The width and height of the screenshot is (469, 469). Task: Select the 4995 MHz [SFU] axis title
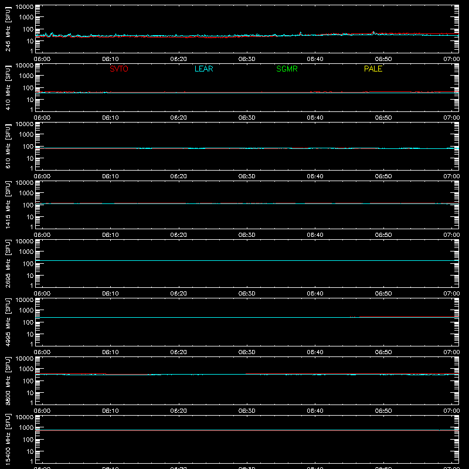[8, 322]
